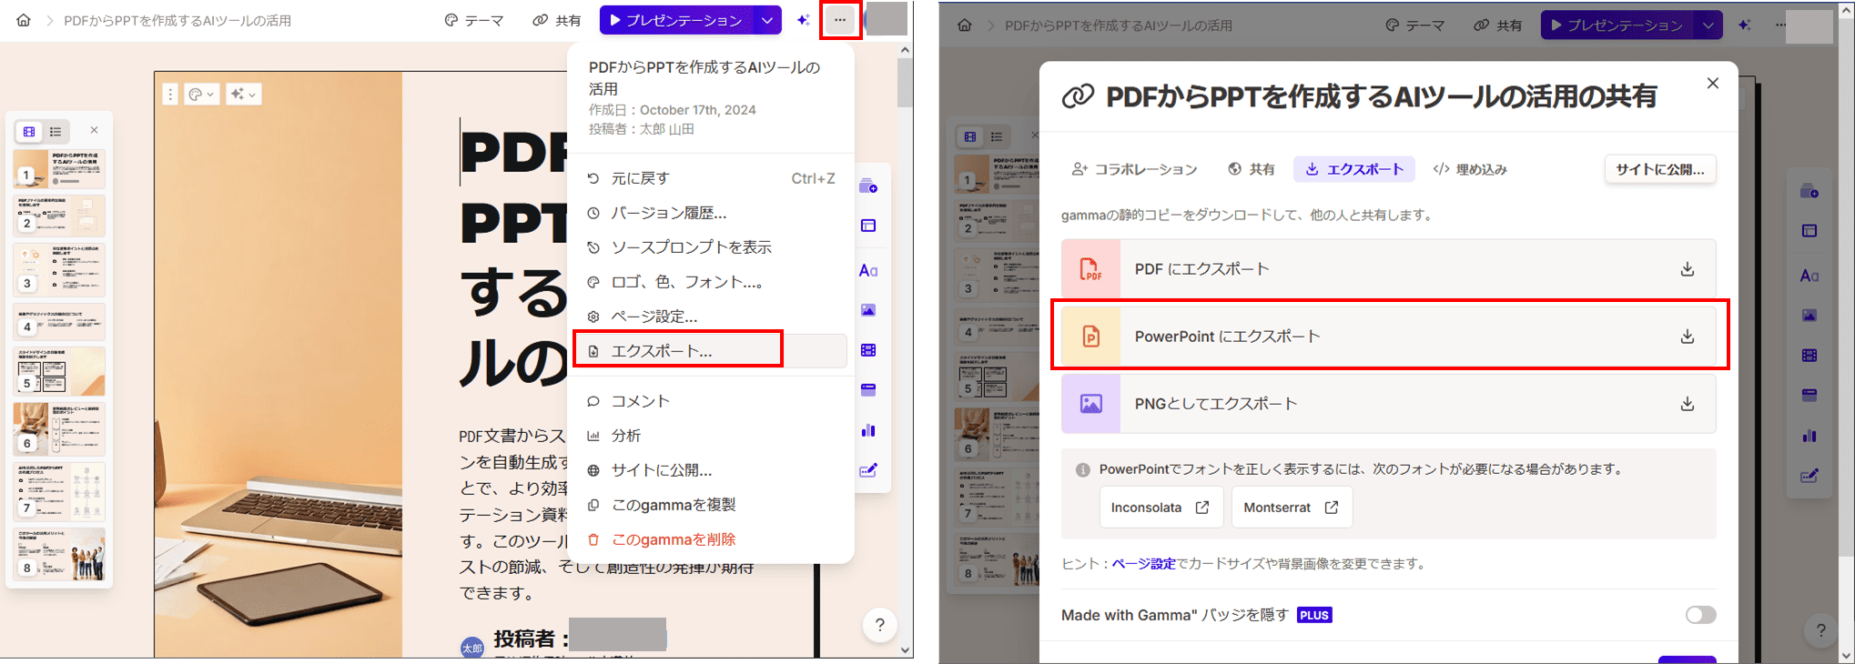This screenshot has height=664, width=1855.
Task: Select コメント from the dropdown menu
Action: tap(710, 401)
